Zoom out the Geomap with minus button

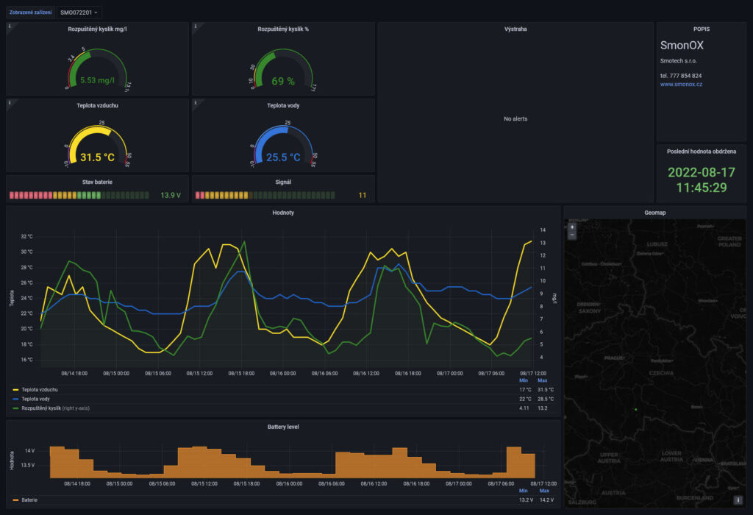(x=572, y=235)
